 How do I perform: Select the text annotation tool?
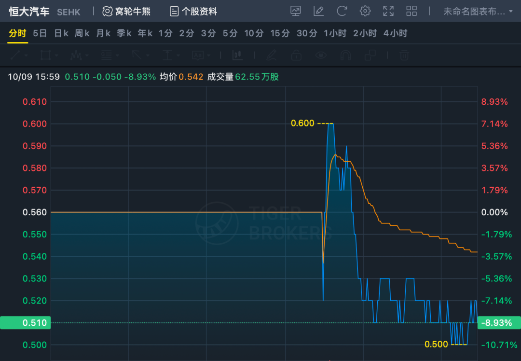click(x=198, y=55)
